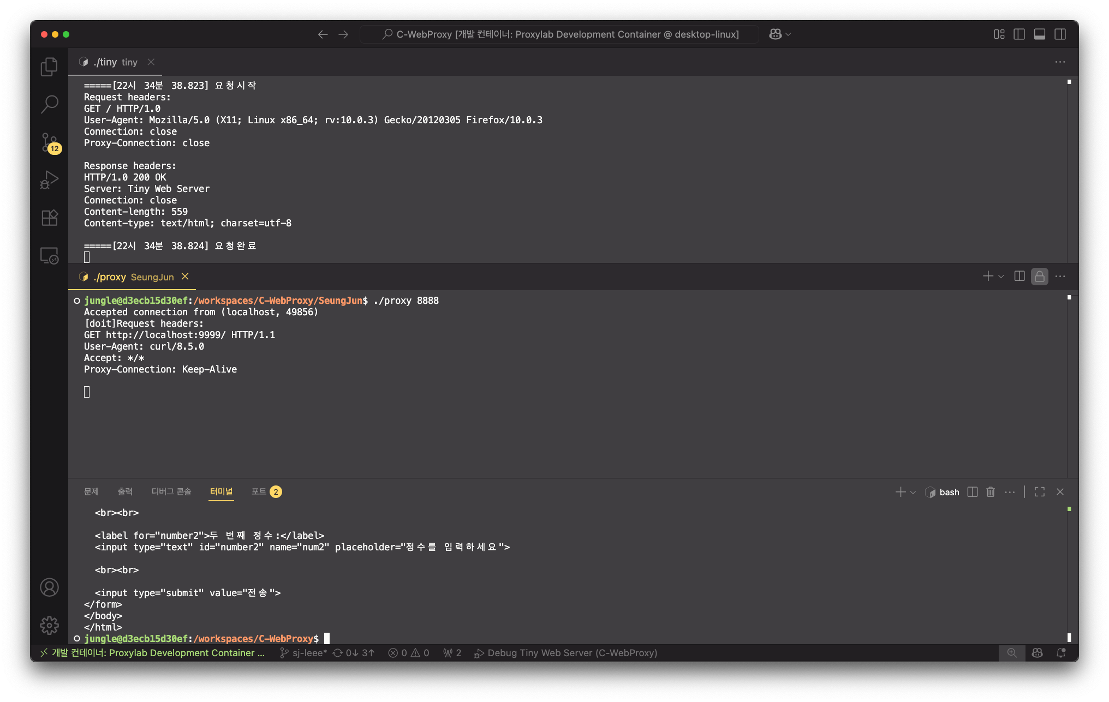Open Source Control with 12 changes

click(49, 142)
